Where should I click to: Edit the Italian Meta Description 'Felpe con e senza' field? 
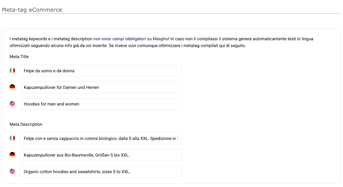[101, 138]
